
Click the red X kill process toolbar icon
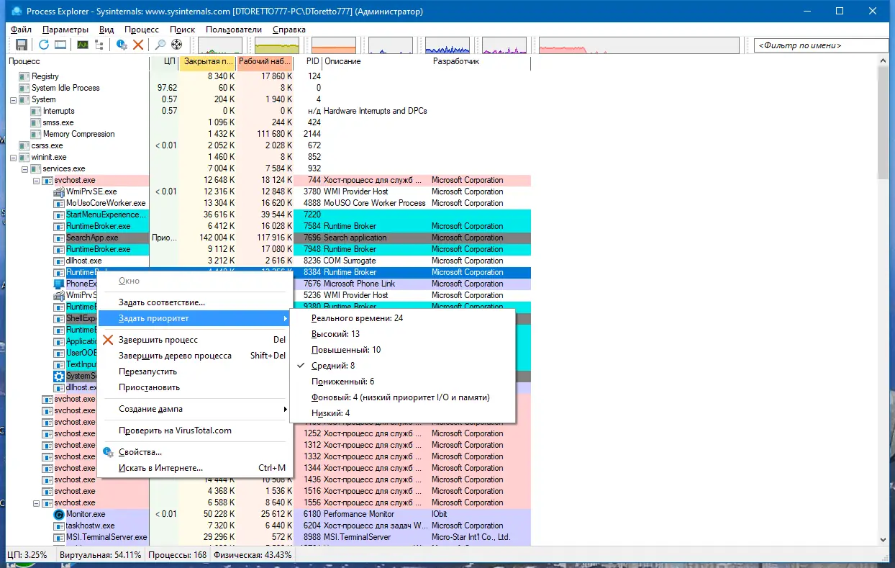(x=138, y=45)
